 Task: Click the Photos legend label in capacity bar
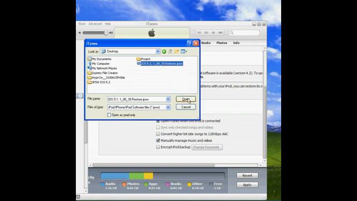[x=133, y=184]
